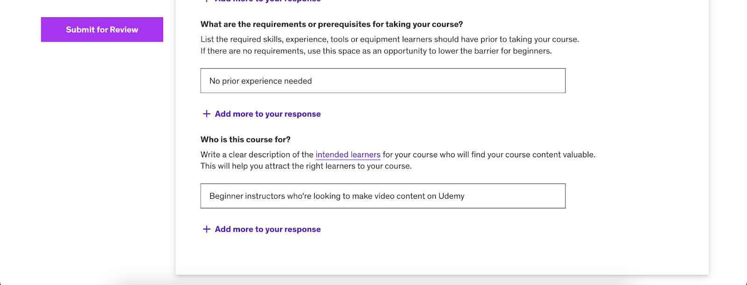Click the plus icon at the very top

tap(206, 1)
